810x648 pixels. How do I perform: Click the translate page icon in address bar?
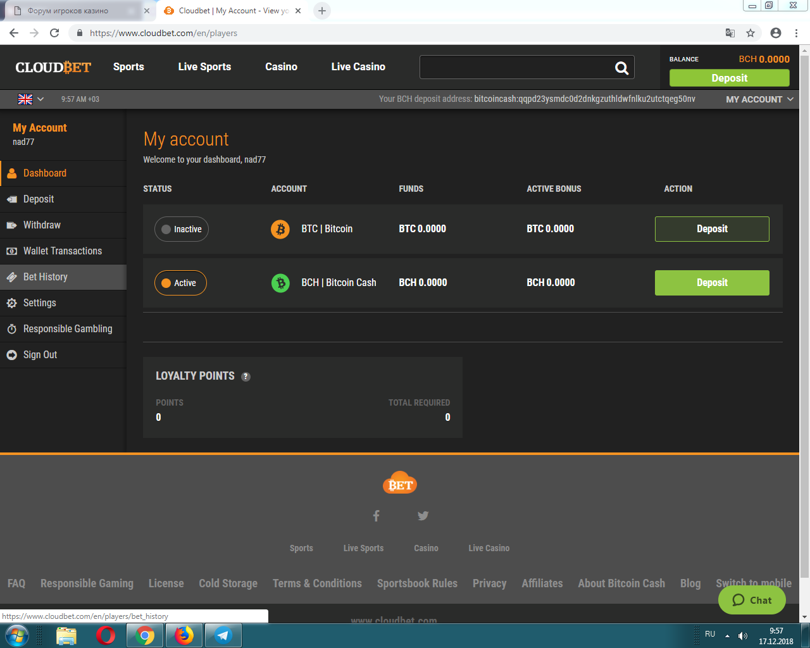coord(730,33)
